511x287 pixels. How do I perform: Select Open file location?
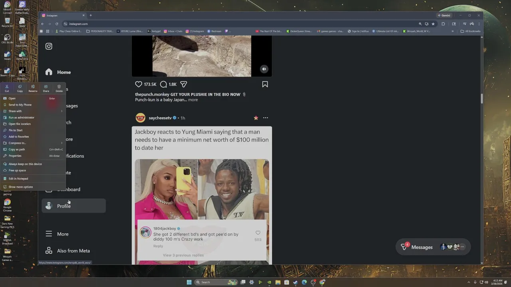[x=33, y=124]
